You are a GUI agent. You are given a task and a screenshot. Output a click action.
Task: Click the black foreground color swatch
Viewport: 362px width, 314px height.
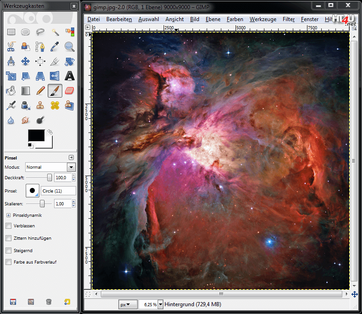[x=36, y=135]
